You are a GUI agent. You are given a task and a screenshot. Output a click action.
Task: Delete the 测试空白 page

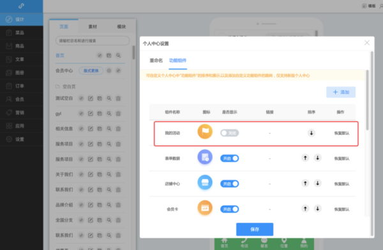pyautogui.click(x=118, y=98)
